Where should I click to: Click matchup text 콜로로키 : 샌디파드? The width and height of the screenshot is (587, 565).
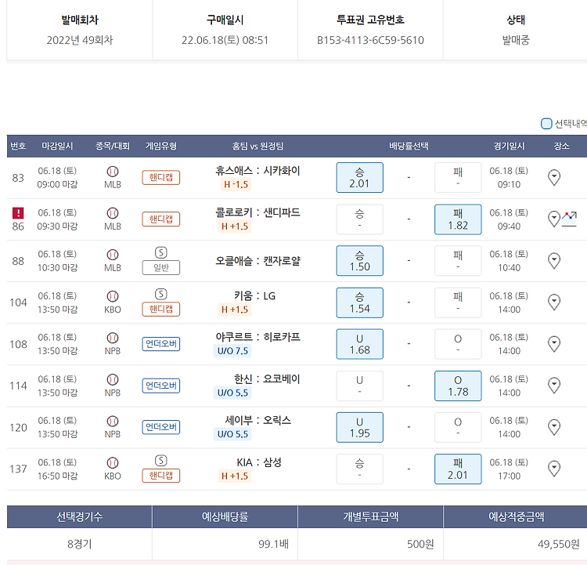pos(257,212)
